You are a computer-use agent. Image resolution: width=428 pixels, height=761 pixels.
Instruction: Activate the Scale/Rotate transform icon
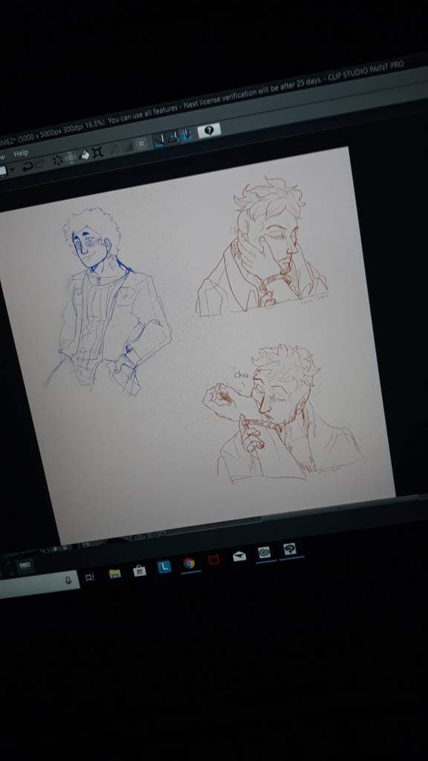[97, 152]
